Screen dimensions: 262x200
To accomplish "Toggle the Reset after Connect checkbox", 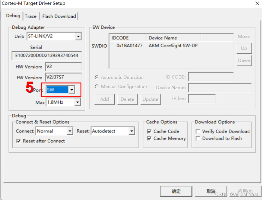I will click(x=17, y=141).
